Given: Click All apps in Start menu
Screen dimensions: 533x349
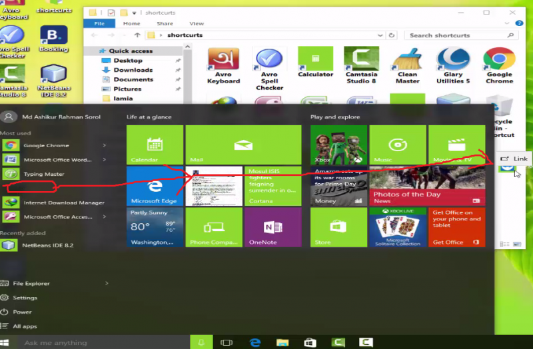Looking at the screenshot, I should click(x=25, y=326).
